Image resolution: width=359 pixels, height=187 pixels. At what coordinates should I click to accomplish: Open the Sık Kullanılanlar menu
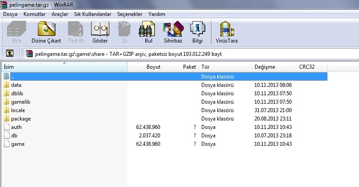click(92, 14)
